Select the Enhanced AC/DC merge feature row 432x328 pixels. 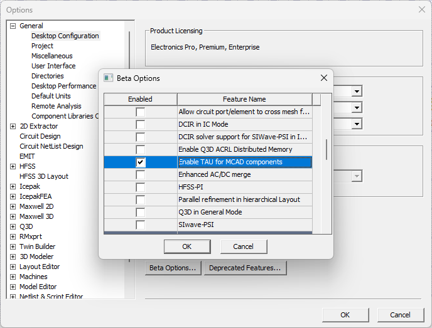click(208, 175)
